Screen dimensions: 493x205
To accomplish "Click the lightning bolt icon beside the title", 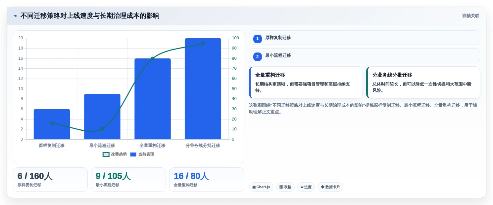I will (x=16, y=16).
